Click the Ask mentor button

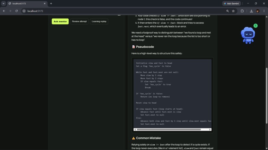pos(60,22)
